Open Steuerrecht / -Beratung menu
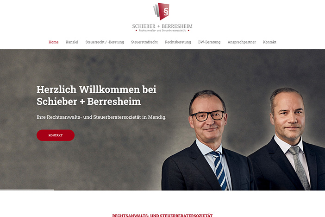Screen dimensions: 325x217 105,42
